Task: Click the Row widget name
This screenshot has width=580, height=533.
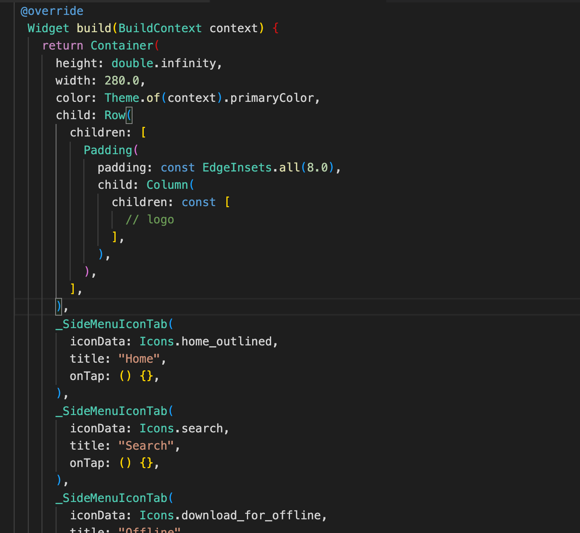Action: click(x=115, y=115)
